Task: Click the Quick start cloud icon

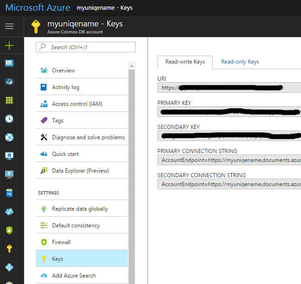Action: coord(44,154)
